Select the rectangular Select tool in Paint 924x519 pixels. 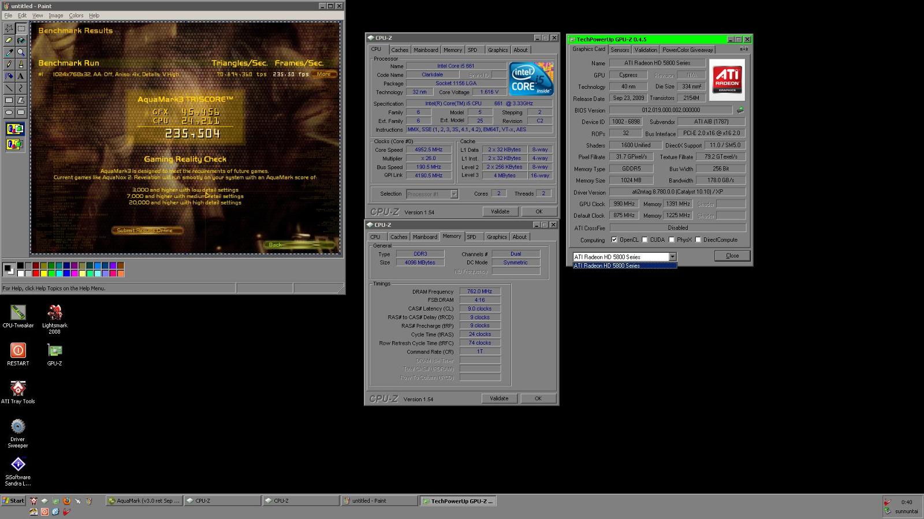click(21, 28)
